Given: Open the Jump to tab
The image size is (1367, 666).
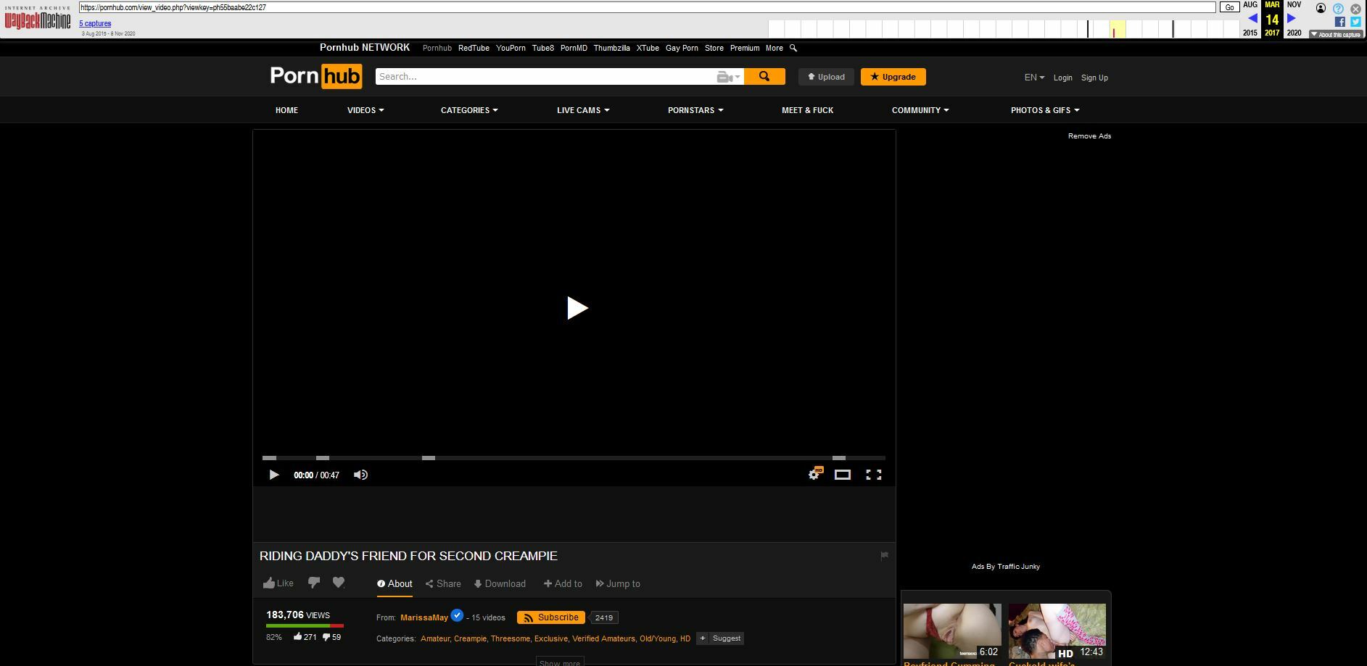Looking at the screenshot, I should (x=618, y=583).
